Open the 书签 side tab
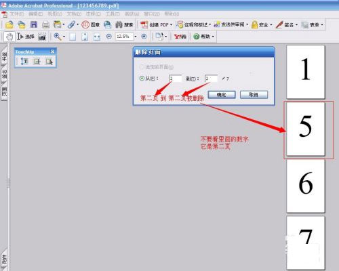The image size is (339, 271). click(4, 56)
